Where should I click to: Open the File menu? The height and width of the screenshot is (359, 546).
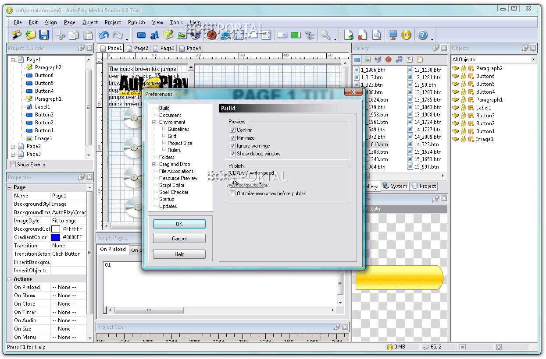point(18,22)
